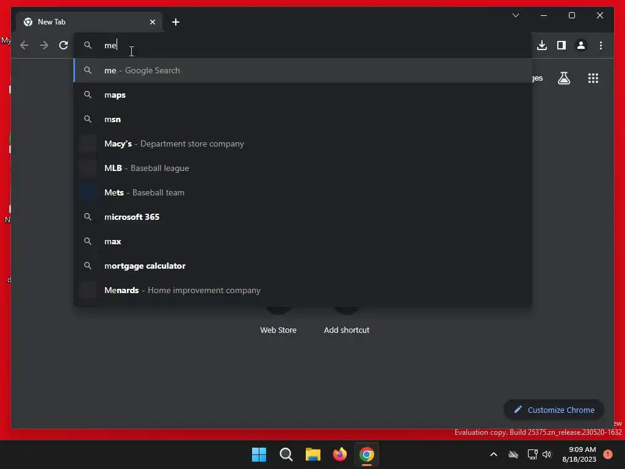Screen dimensions: 625x469
Task: Click the Chrome taskbar icon
Action: (367, 454)
